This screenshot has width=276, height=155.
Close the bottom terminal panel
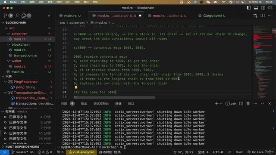(270, 104)
